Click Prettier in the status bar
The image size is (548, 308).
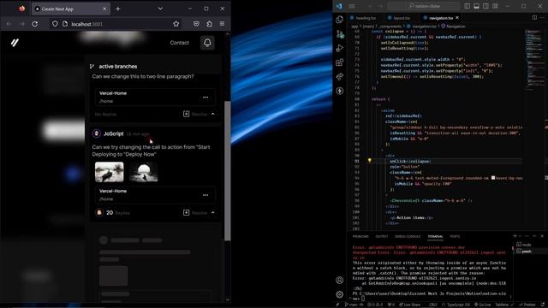pyautogui.click(x=527, y=305)
